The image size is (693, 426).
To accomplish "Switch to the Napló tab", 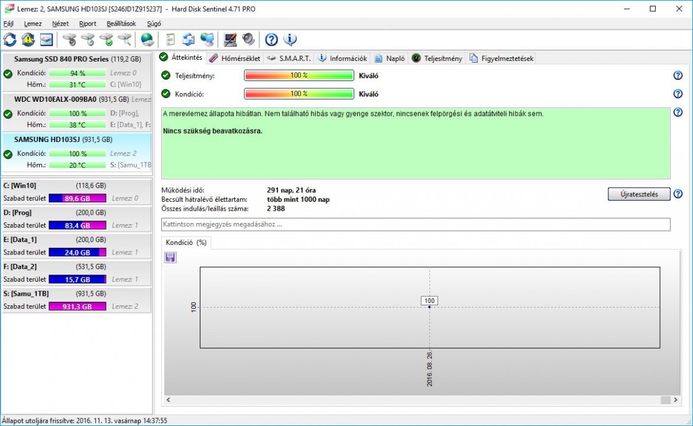I will pos(390,59).
